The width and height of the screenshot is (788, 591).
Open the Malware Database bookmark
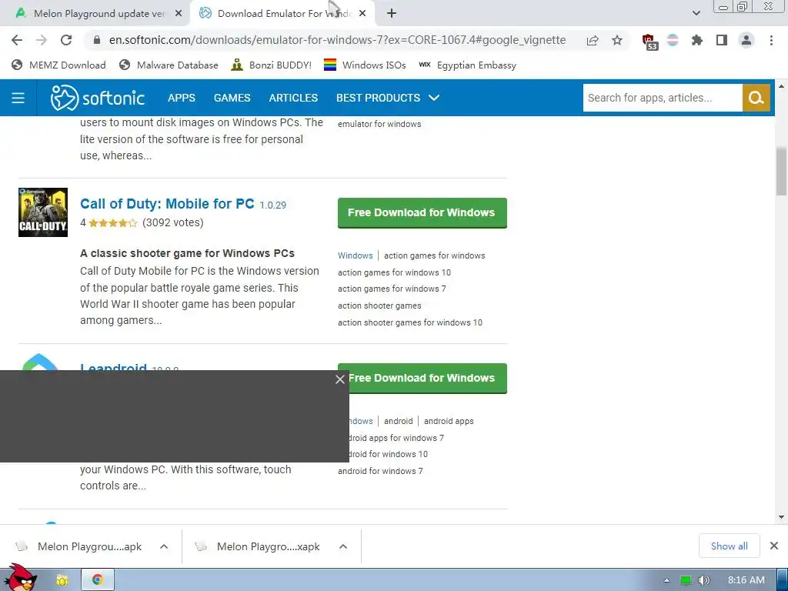(169, 65)
